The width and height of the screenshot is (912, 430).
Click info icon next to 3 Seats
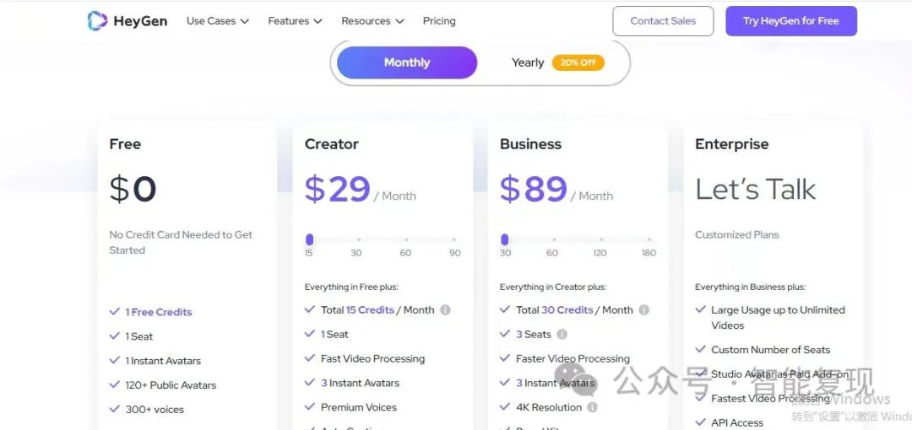pyautogui.click(x=562, y=334)
